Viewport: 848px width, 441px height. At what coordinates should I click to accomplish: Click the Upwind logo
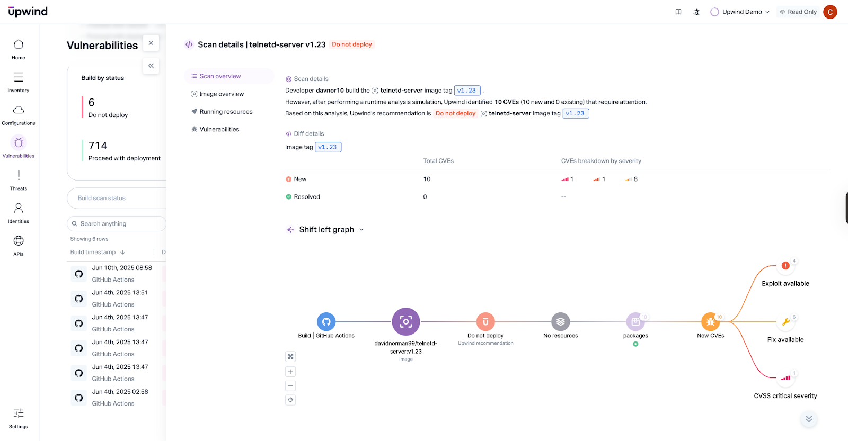point(28,12)
